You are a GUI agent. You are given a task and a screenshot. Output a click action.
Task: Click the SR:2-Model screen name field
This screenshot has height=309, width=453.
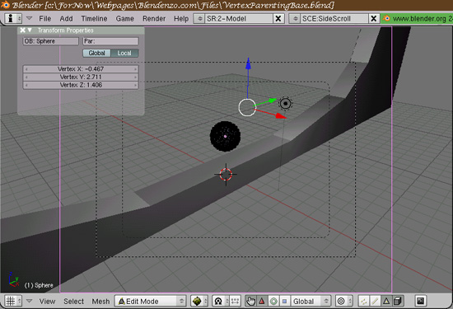[239, 18]
